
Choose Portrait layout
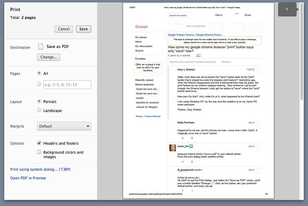(x=39, y=101)
